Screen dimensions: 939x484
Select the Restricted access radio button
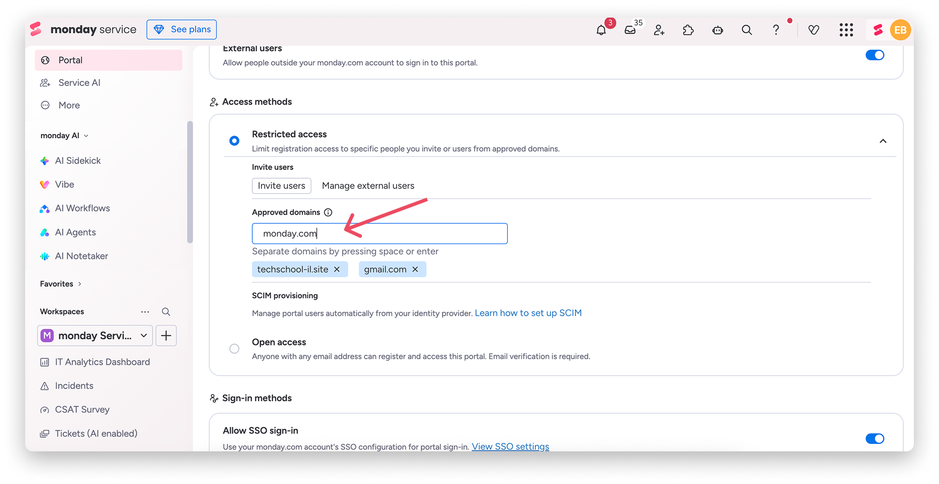[x=234, y=141]
